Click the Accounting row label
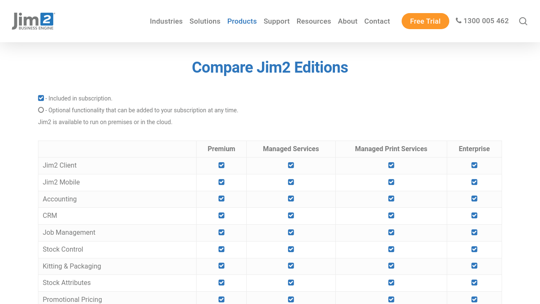 click(59, 199)
